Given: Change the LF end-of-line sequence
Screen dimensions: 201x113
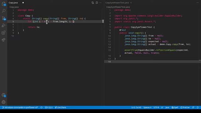Looking at the screenshot, I should coord(162,107).
